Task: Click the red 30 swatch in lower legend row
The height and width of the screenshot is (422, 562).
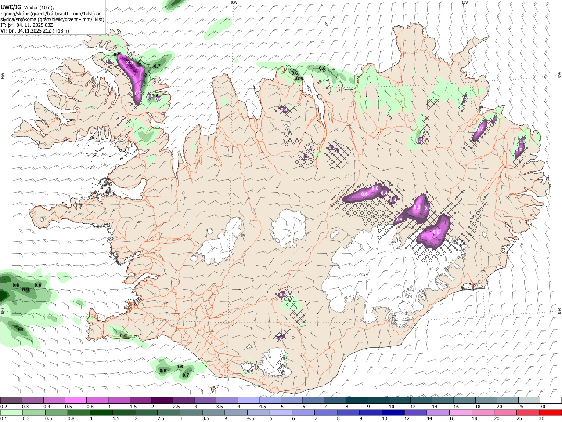Action: click(x=550, y=412)
